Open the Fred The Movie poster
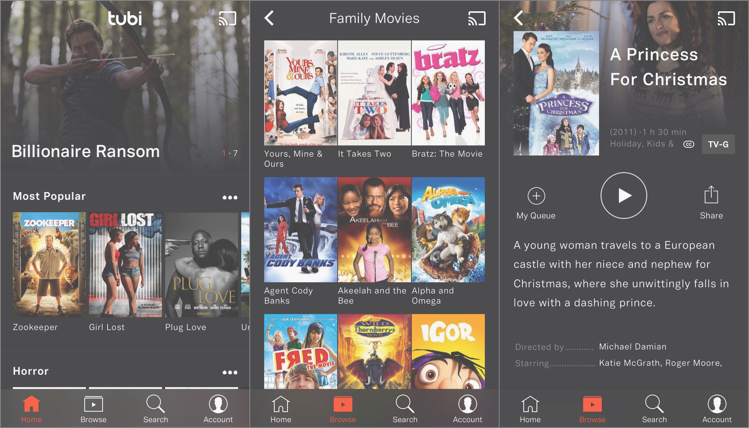This screenshot has width=749, height=428. (x=301, y=351)
